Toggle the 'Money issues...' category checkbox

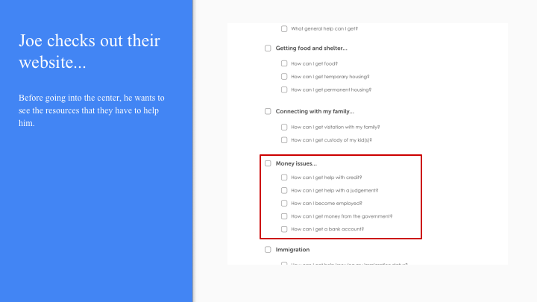[x=268, y=163]
